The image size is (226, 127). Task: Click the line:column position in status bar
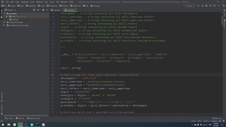point(193,121)
